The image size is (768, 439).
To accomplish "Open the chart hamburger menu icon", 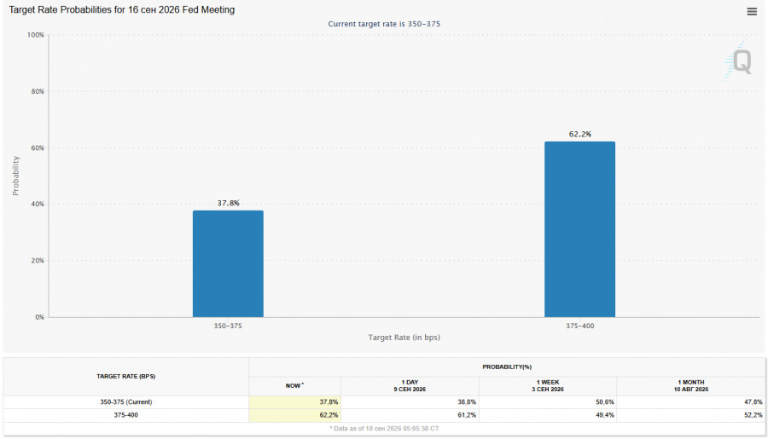I will pyautogui.click(x=752, y=11).
